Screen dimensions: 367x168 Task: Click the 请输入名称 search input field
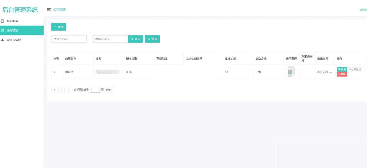[x=69, y=39]
